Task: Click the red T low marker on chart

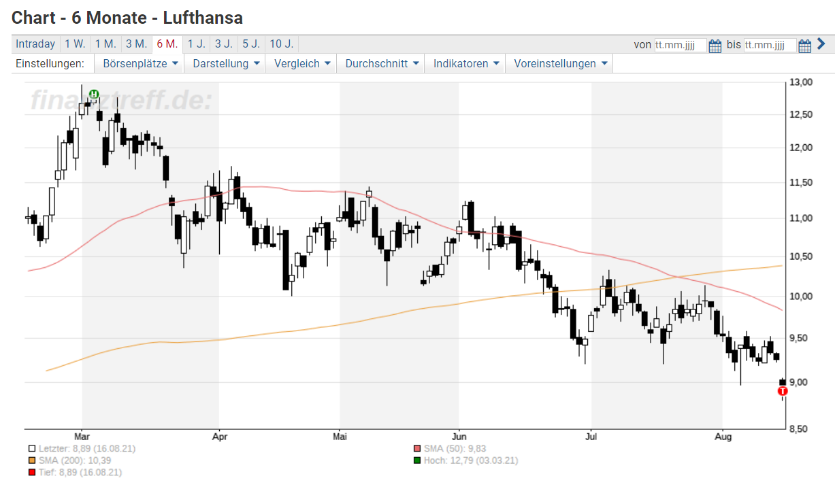Action: coord(783,390)
